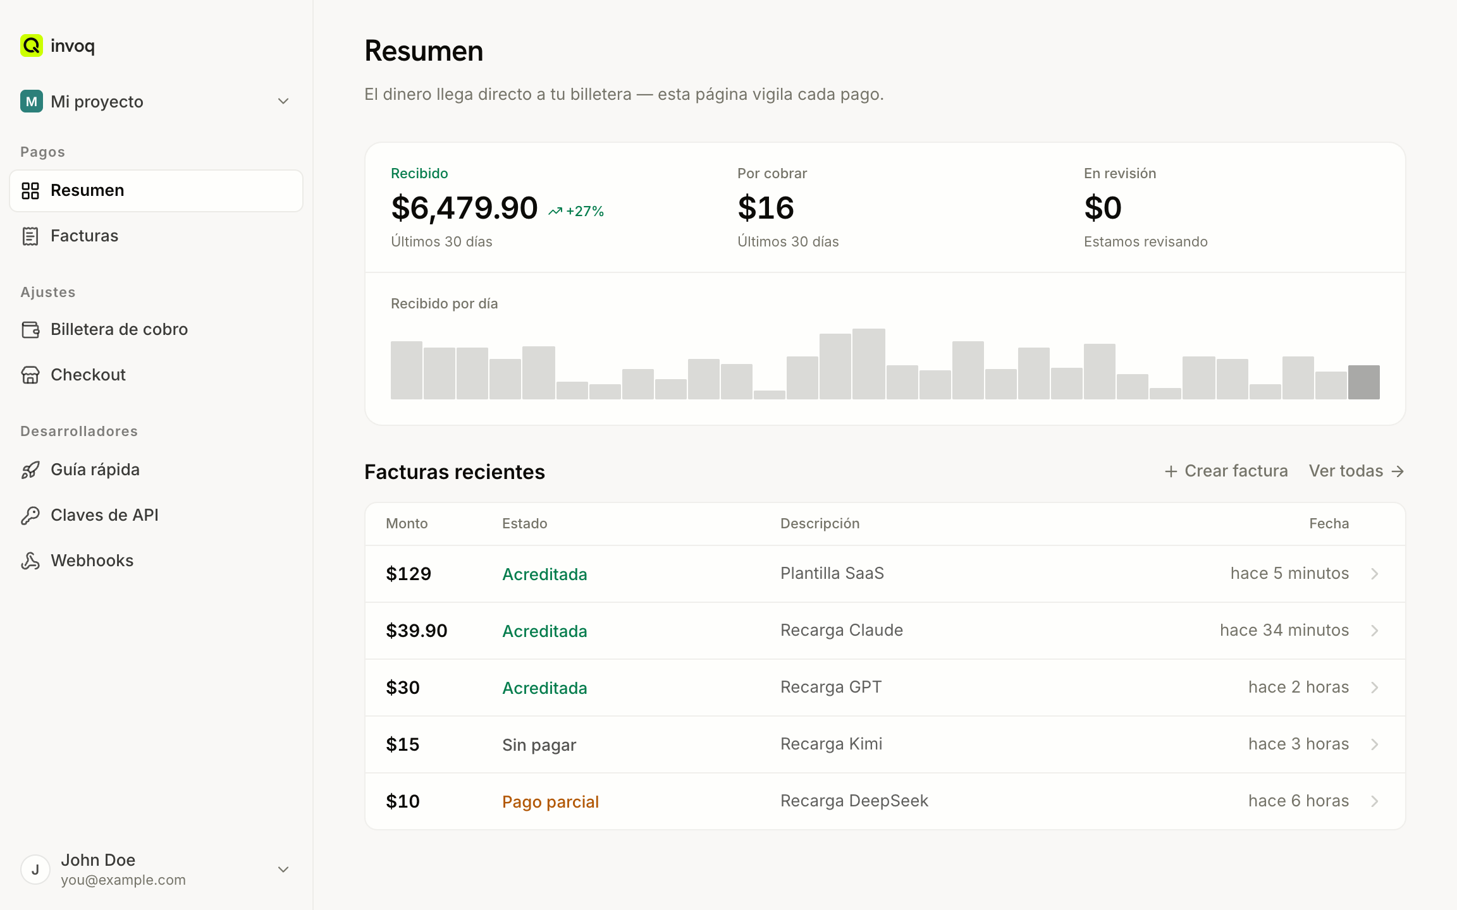Open the Webhooks page
Viewport: 1457px width, 910px height.
(x=156, y=561)
